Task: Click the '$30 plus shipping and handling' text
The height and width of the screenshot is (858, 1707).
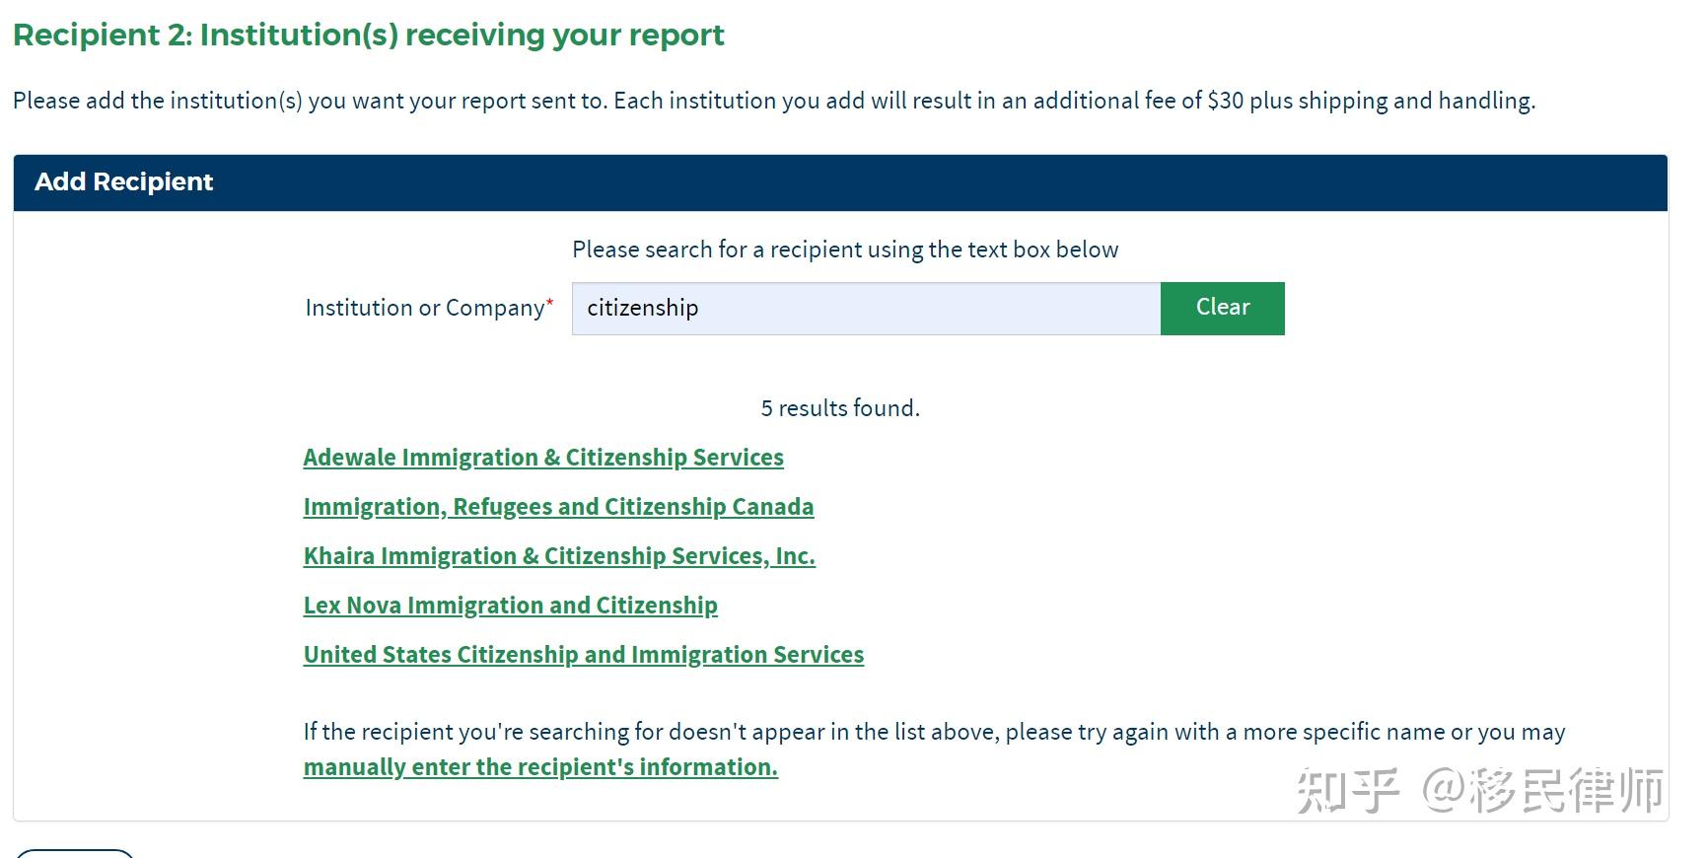Action: pyautogui.click(x=1371, y=101)
